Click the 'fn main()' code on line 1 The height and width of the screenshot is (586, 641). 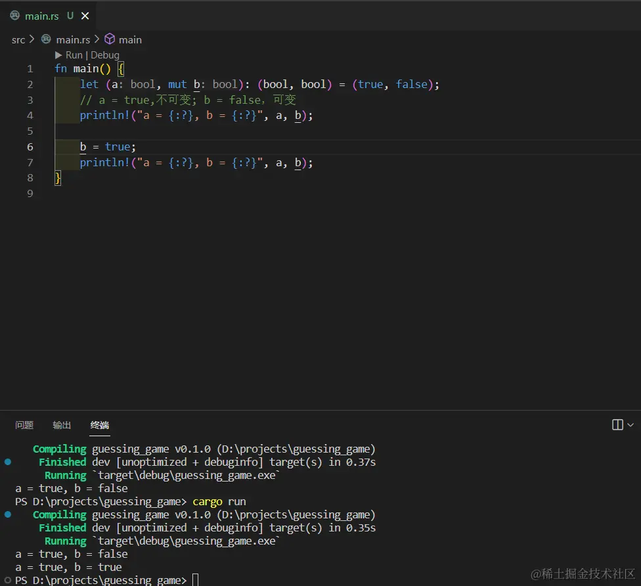[83, 69]
